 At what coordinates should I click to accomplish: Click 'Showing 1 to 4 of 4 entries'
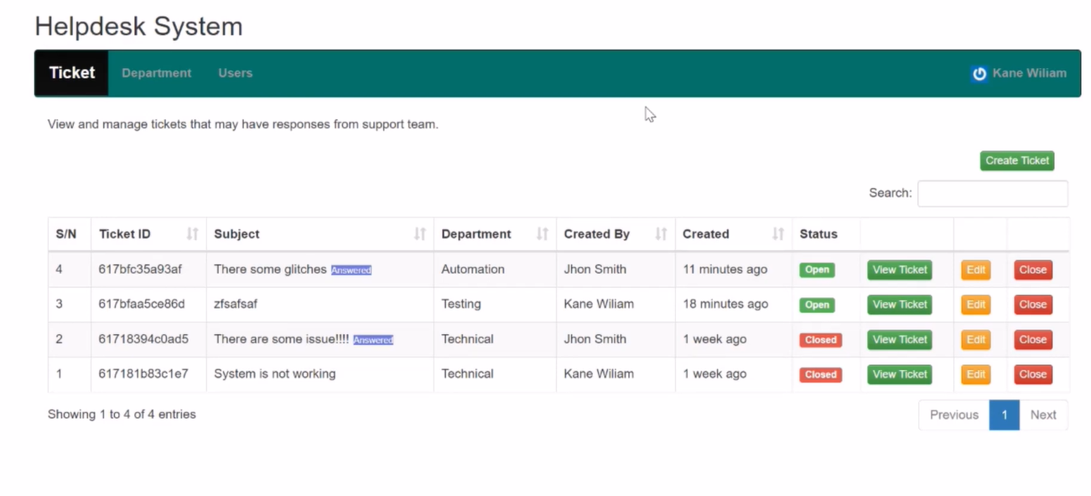click(122, 414)
